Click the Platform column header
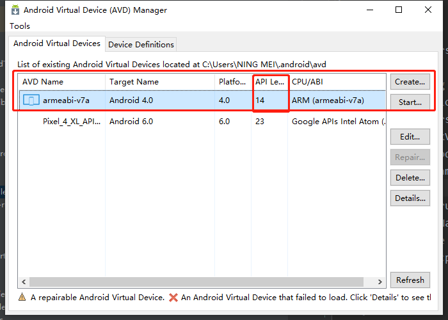Screen dimensions: 448x320 coord(233,82)
